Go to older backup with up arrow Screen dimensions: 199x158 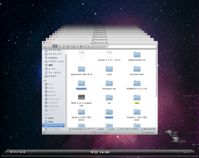[170, 133]
